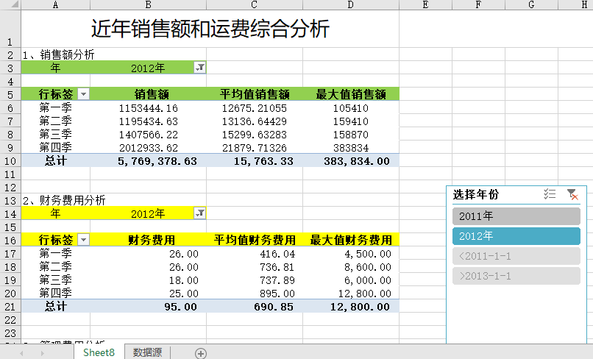Open the sales year filter in row 3
This screenshot has width=593, height=359.
pyautogui.click(x=199, y=68)
